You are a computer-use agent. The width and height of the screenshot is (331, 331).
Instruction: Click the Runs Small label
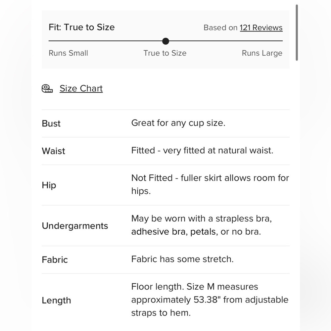[x=68, y=53]
